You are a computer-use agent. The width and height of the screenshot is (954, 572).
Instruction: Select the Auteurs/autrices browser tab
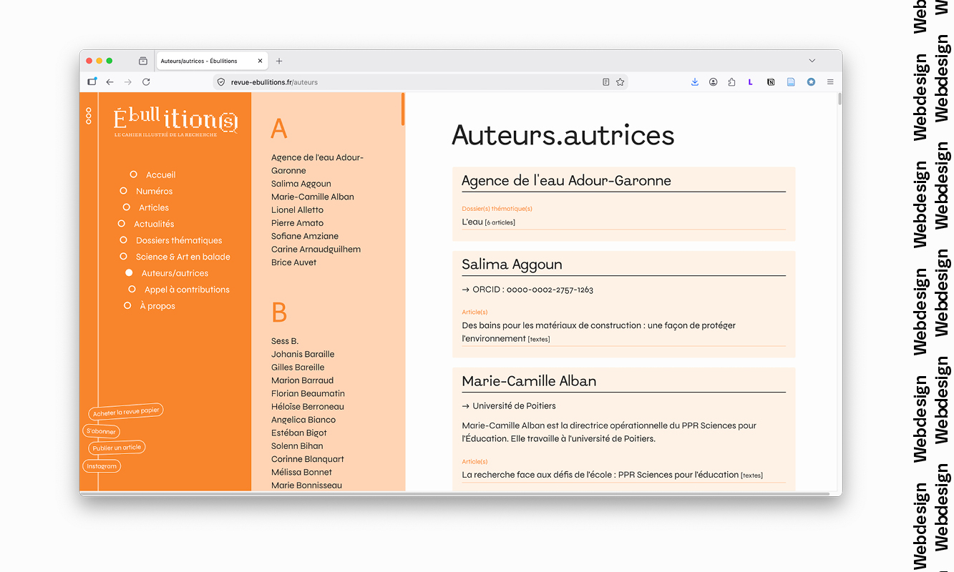[x=212, y=61]
